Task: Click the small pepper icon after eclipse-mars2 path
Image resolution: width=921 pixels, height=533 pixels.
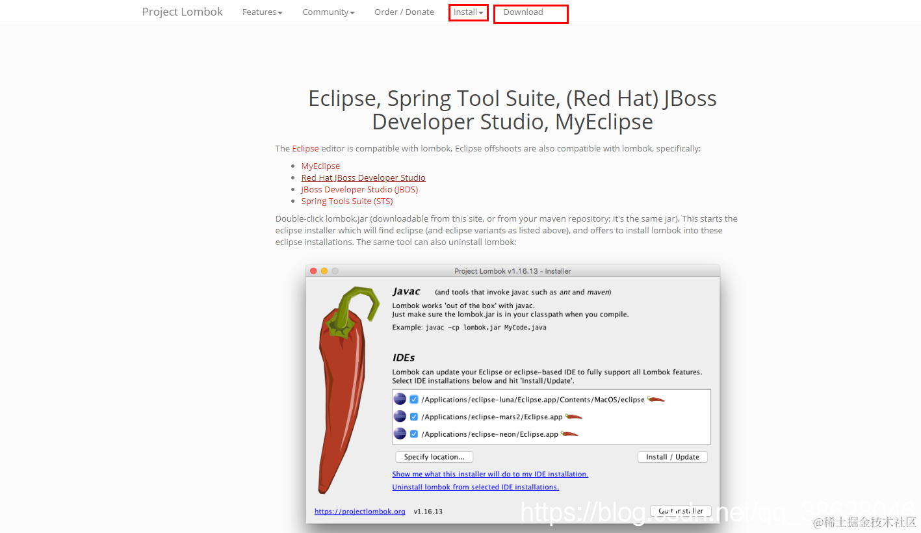Action: tap(574, 417)
